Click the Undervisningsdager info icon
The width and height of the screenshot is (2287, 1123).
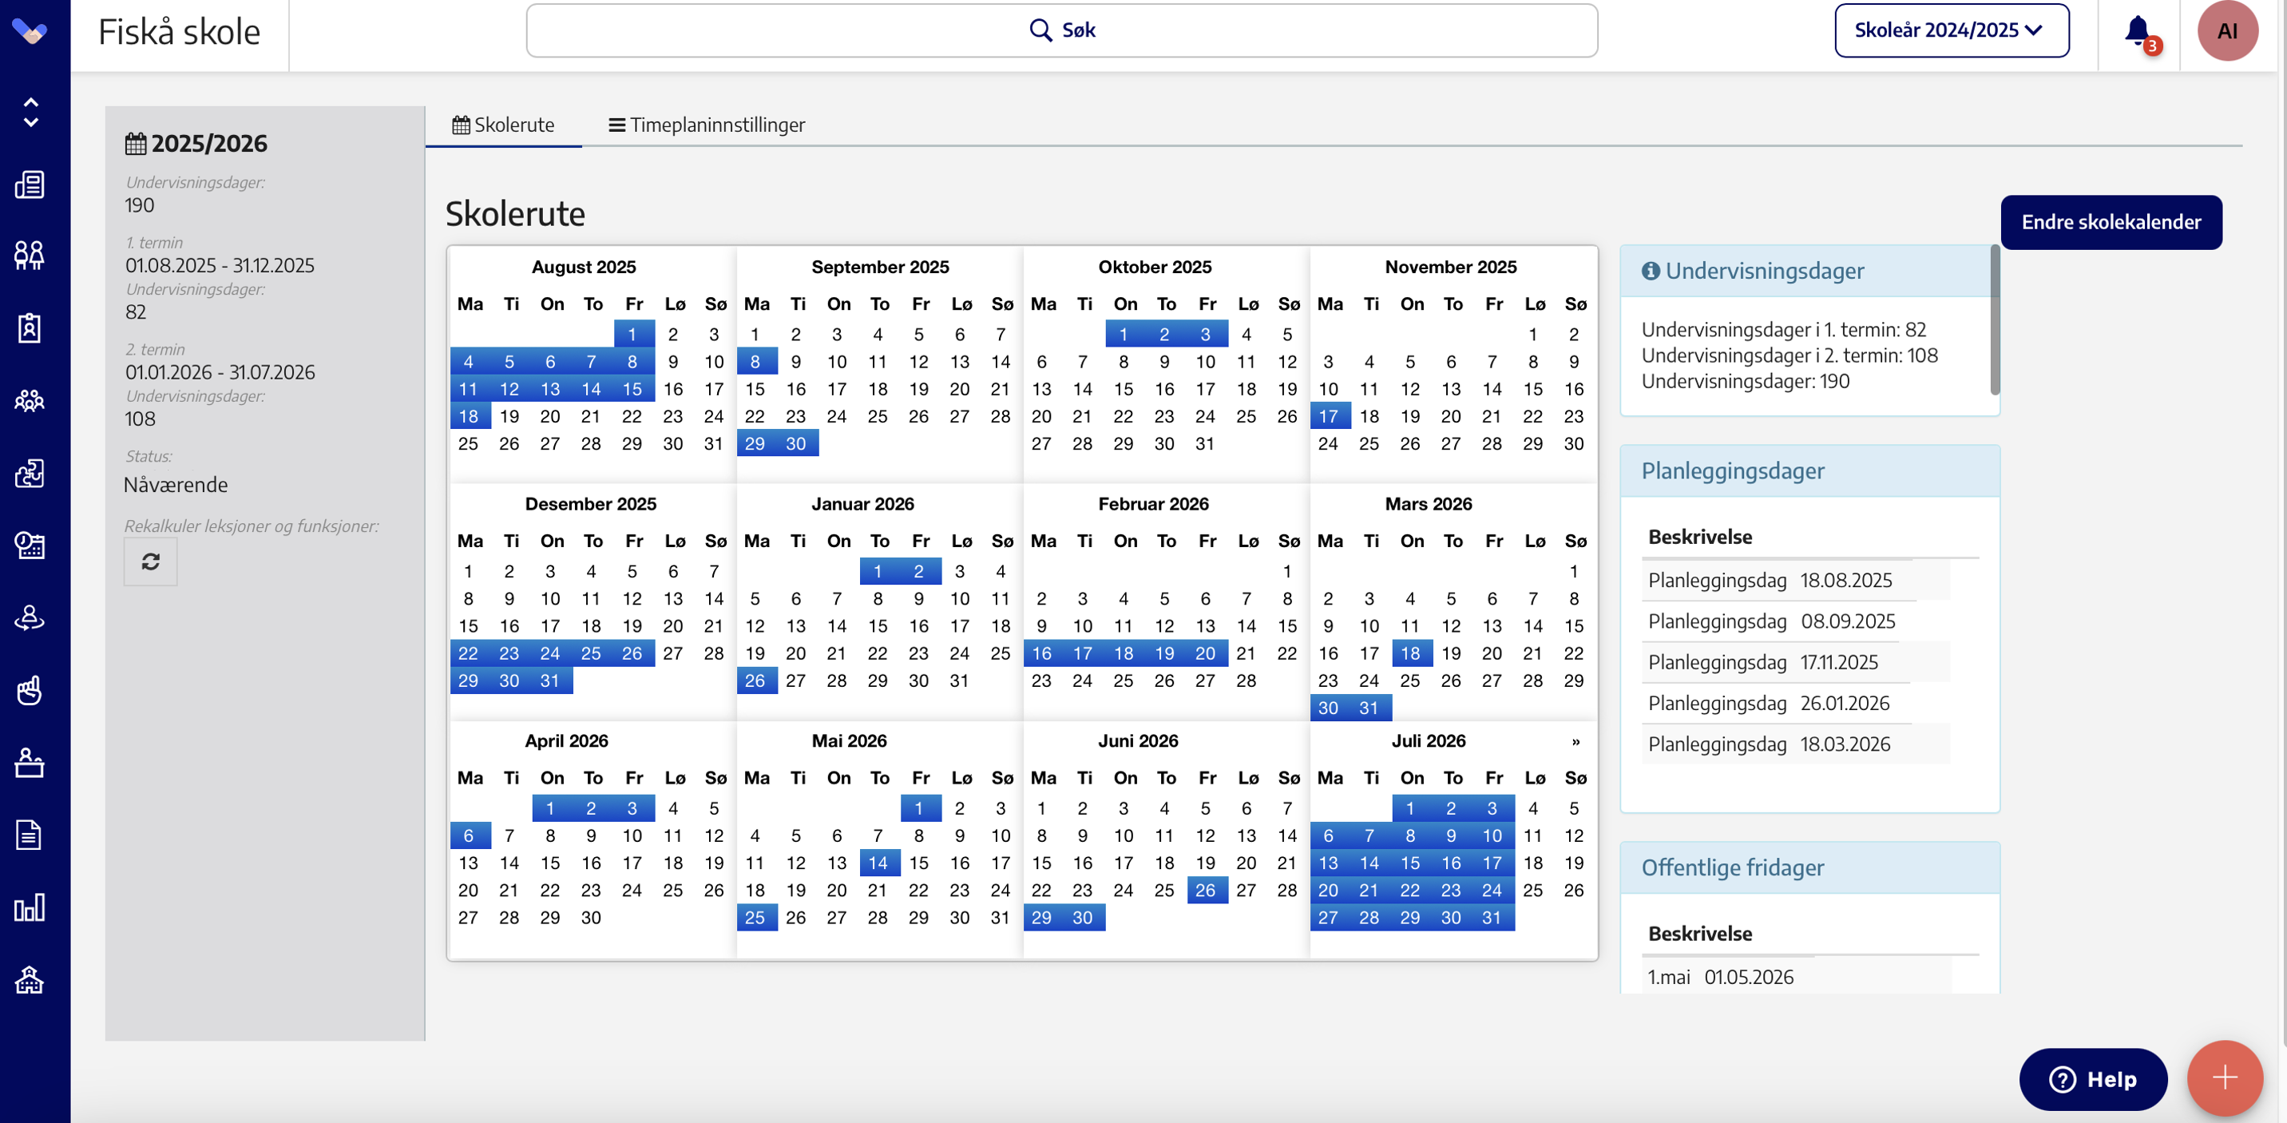point(1651,271)
